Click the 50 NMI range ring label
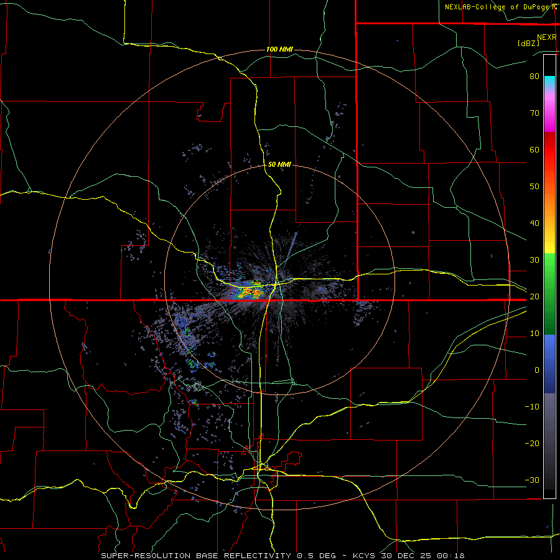The width and height of the screenshot is (560, 560). coord(279,164)
